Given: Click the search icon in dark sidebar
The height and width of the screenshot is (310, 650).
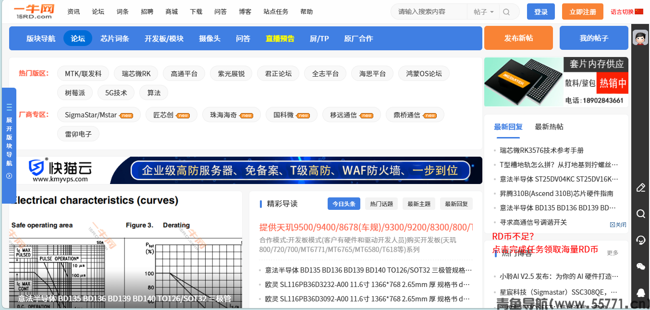Looking at the screenshot, I should [x=640, y=214].
